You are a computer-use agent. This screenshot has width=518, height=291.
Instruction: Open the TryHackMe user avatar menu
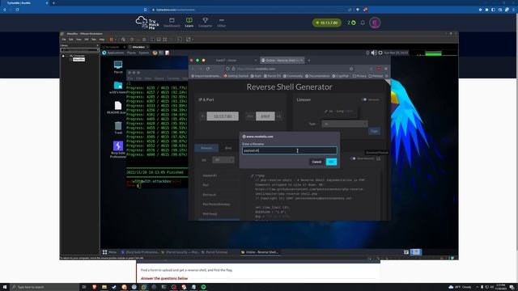click(375, 23)
